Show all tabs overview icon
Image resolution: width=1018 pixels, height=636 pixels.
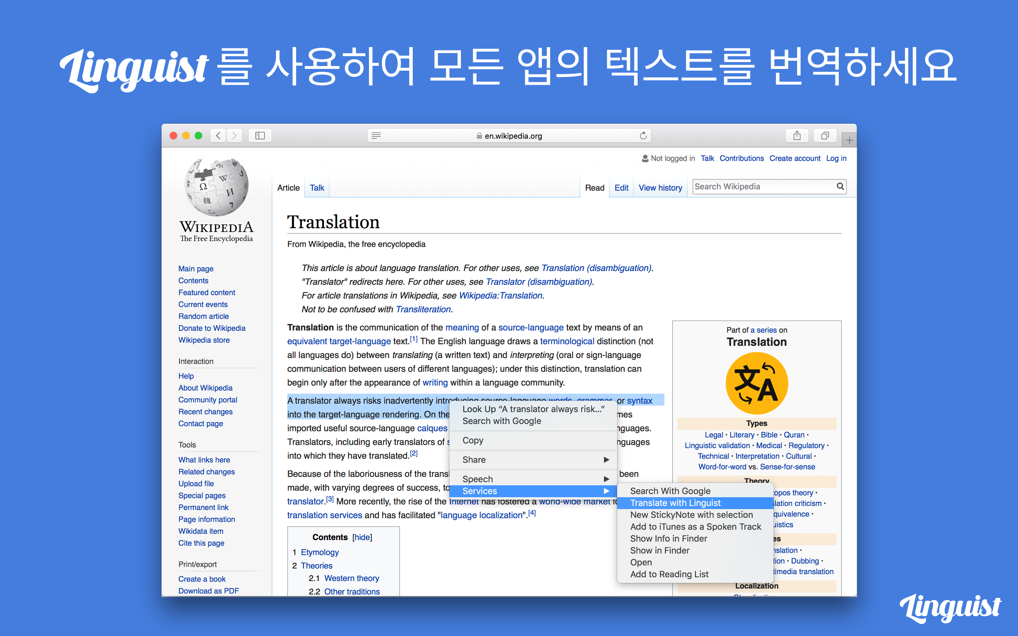pyautogui.click(x=825, y=135)
